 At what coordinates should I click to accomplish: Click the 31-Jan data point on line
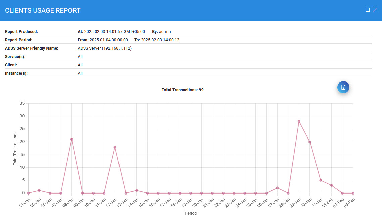click(x=321, y=180)
